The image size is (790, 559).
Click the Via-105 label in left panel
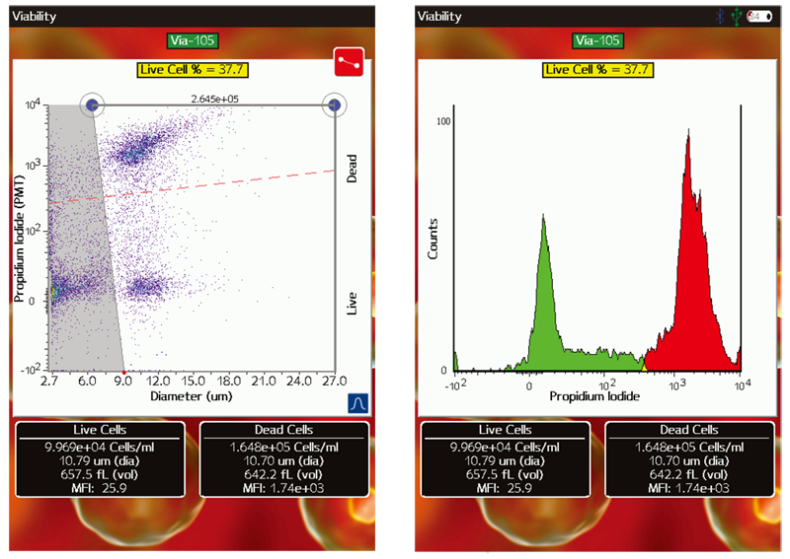(193, 40)
